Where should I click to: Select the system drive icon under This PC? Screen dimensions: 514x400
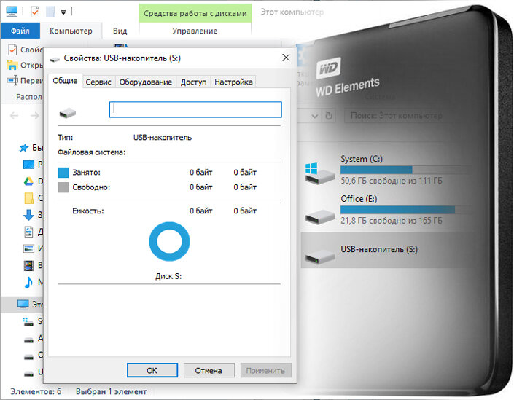(28, 322)
